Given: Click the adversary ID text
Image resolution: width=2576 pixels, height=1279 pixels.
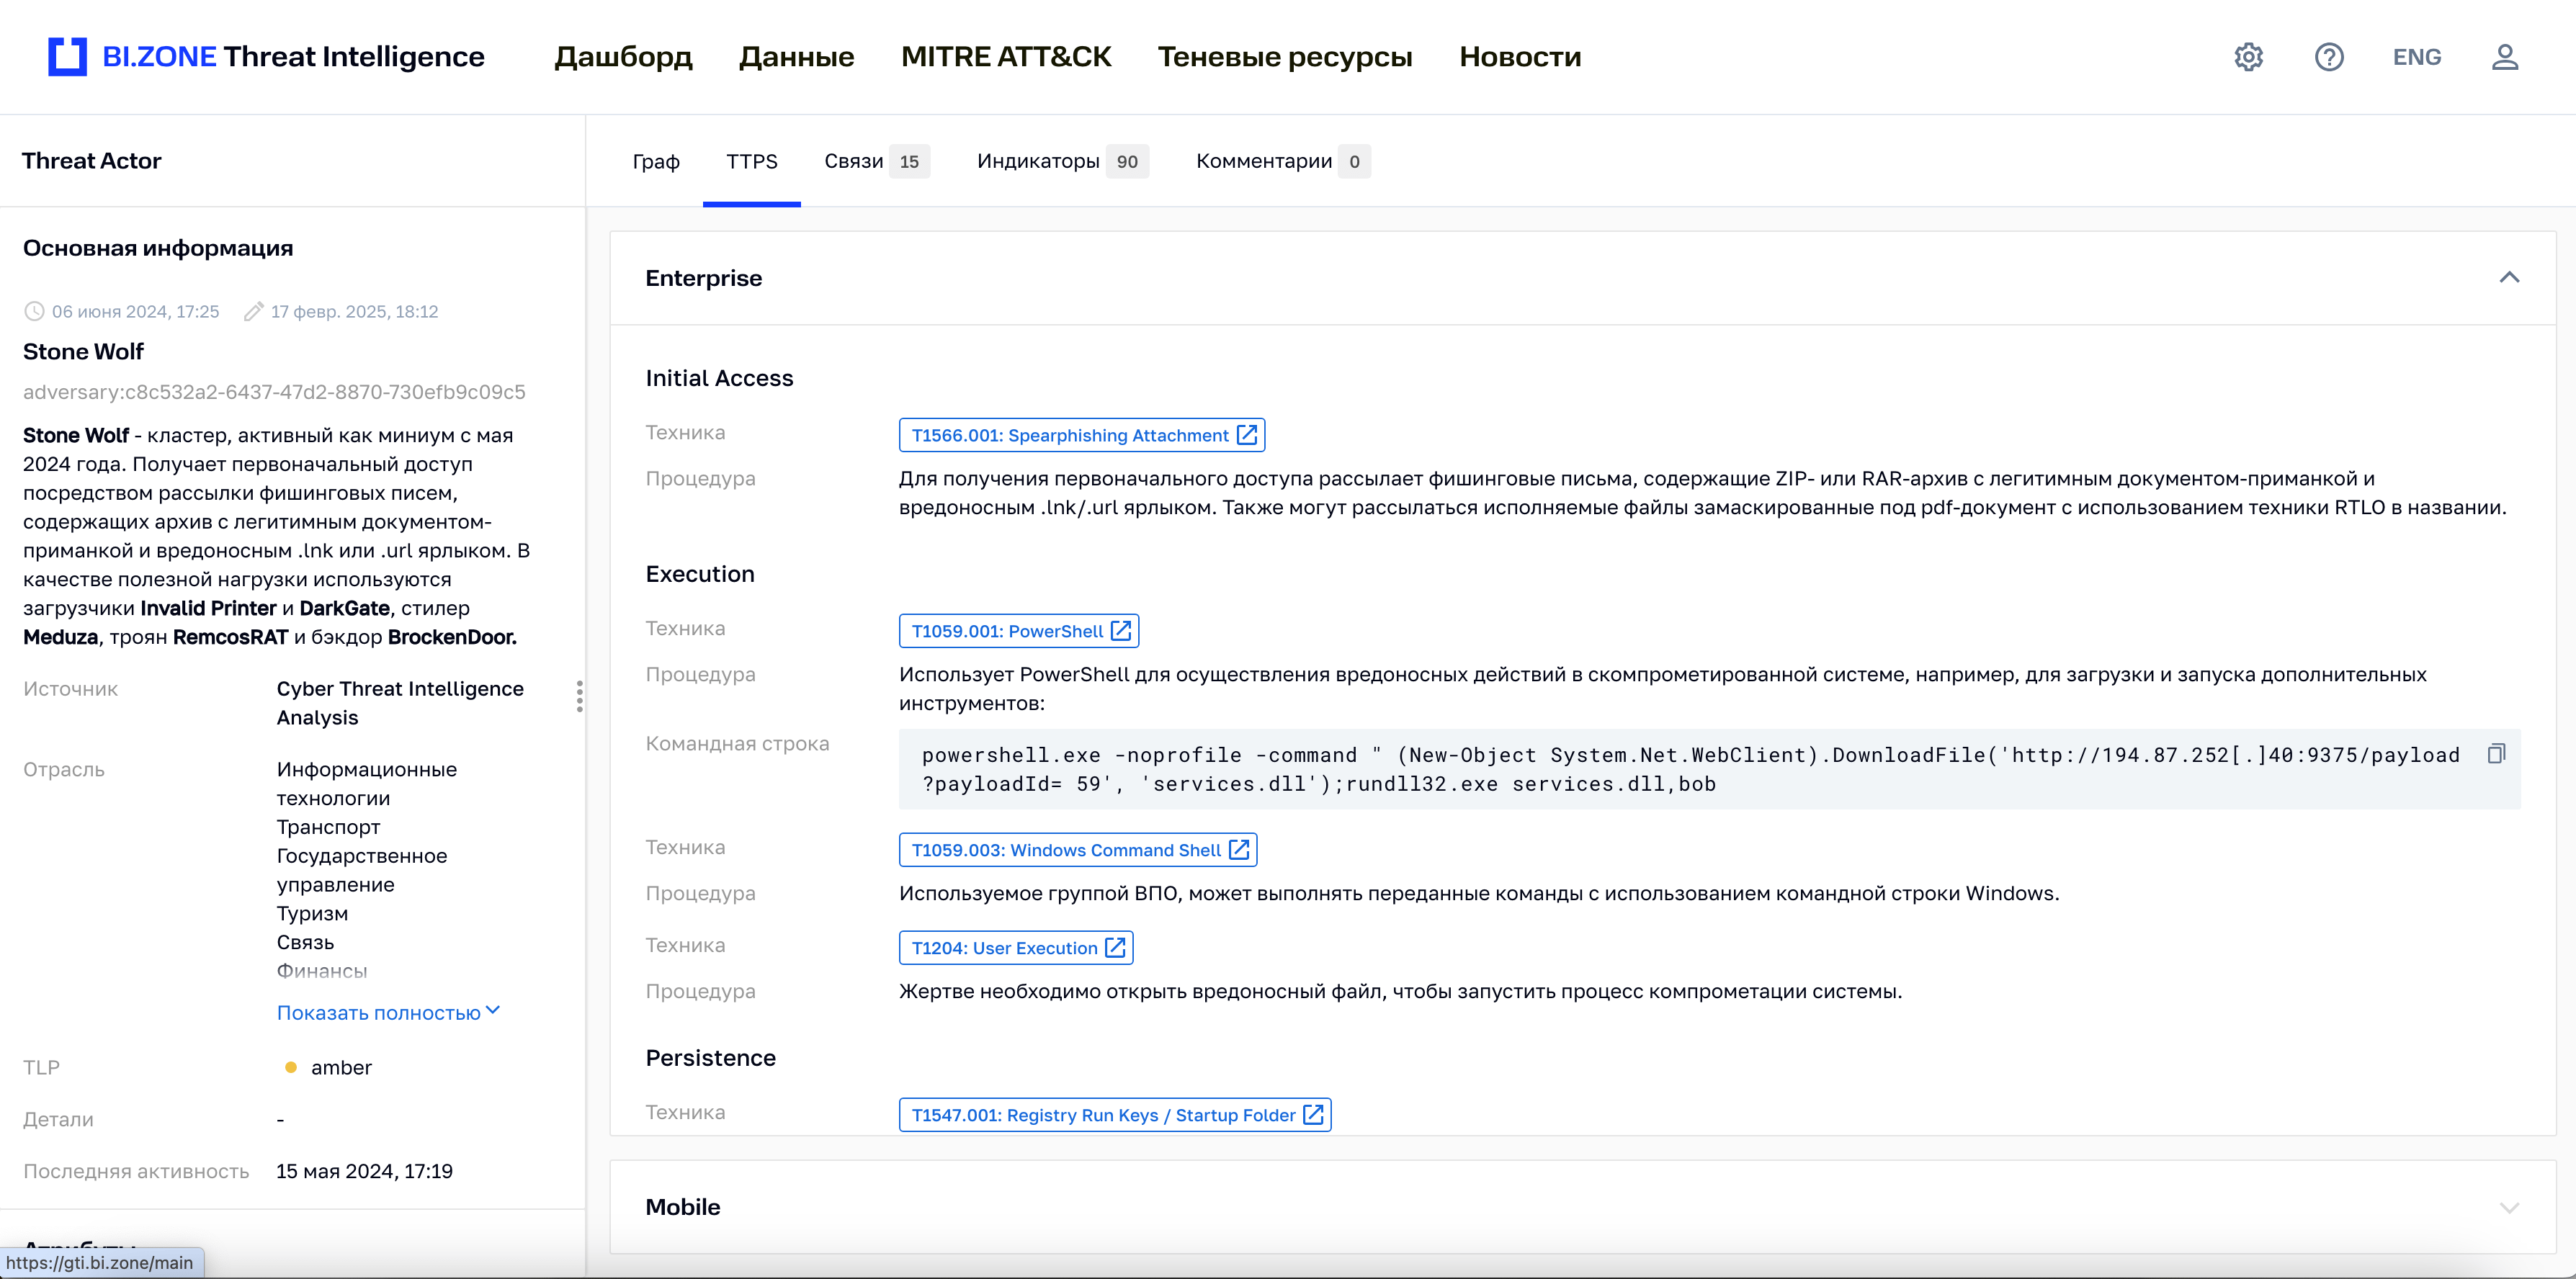Looking at the screenshot, I should (274, 392).
